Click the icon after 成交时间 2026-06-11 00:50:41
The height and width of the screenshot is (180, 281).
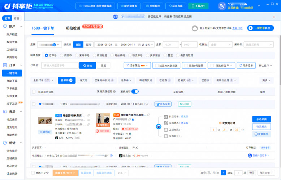coord(147,104)
